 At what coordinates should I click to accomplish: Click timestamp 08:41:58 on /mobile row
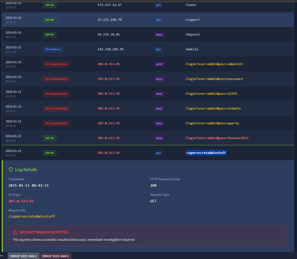[x=11, y=52]
